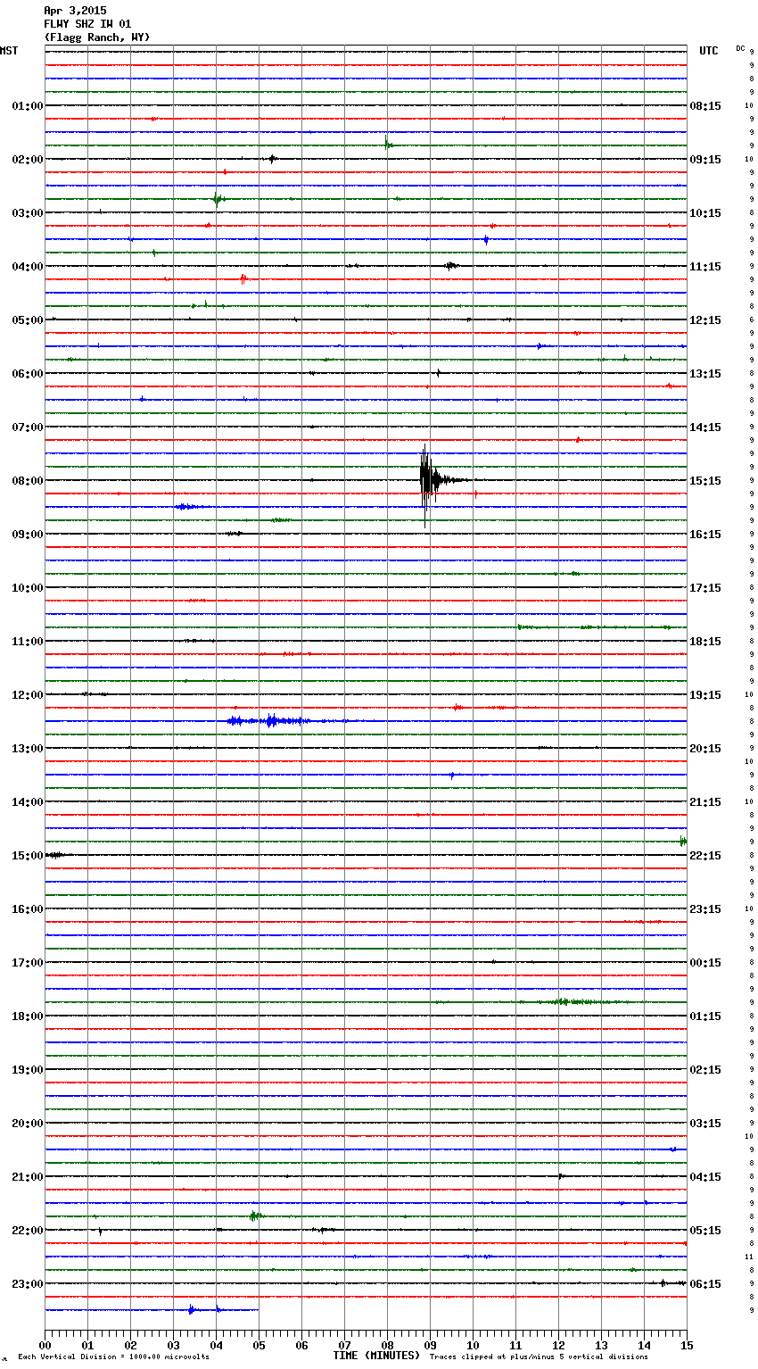Click the 05 minute axis tick label
758x1369 pixels.
point(259,1345)
